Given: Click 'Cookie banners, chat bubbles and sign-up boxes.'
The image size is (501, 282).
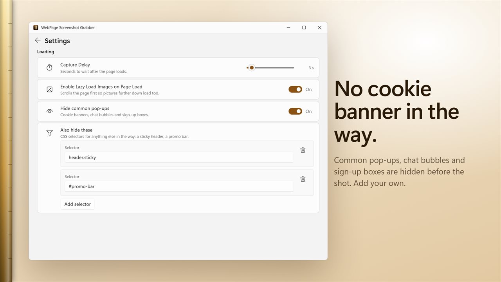Looking at the screenshot, I should [x=105, y=115].
